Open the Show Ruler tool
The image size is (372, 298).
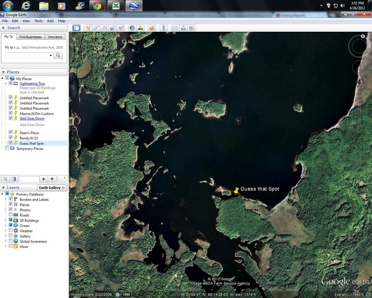pos(164,28)
